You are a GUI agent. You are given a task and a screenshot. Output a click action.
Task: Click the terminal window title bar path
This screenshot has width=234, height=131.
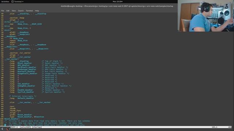pos(117,6)
